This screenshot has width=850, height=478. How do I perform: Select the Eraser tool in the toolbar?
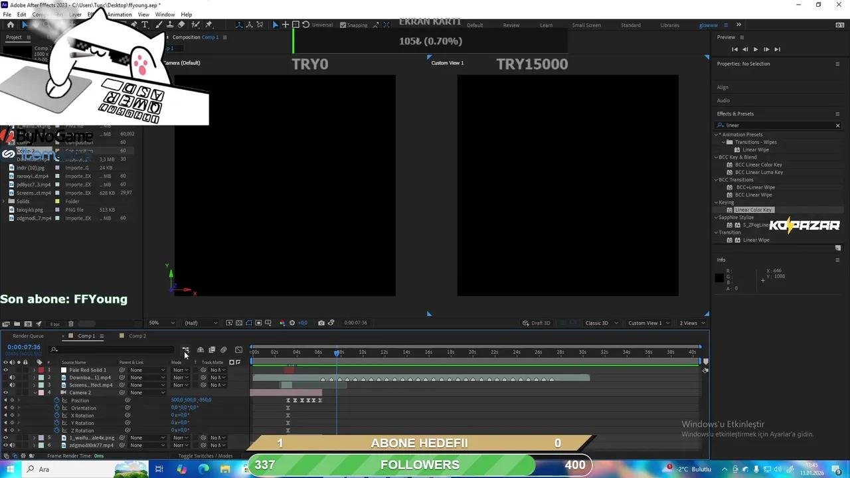[x=181, y=25]
